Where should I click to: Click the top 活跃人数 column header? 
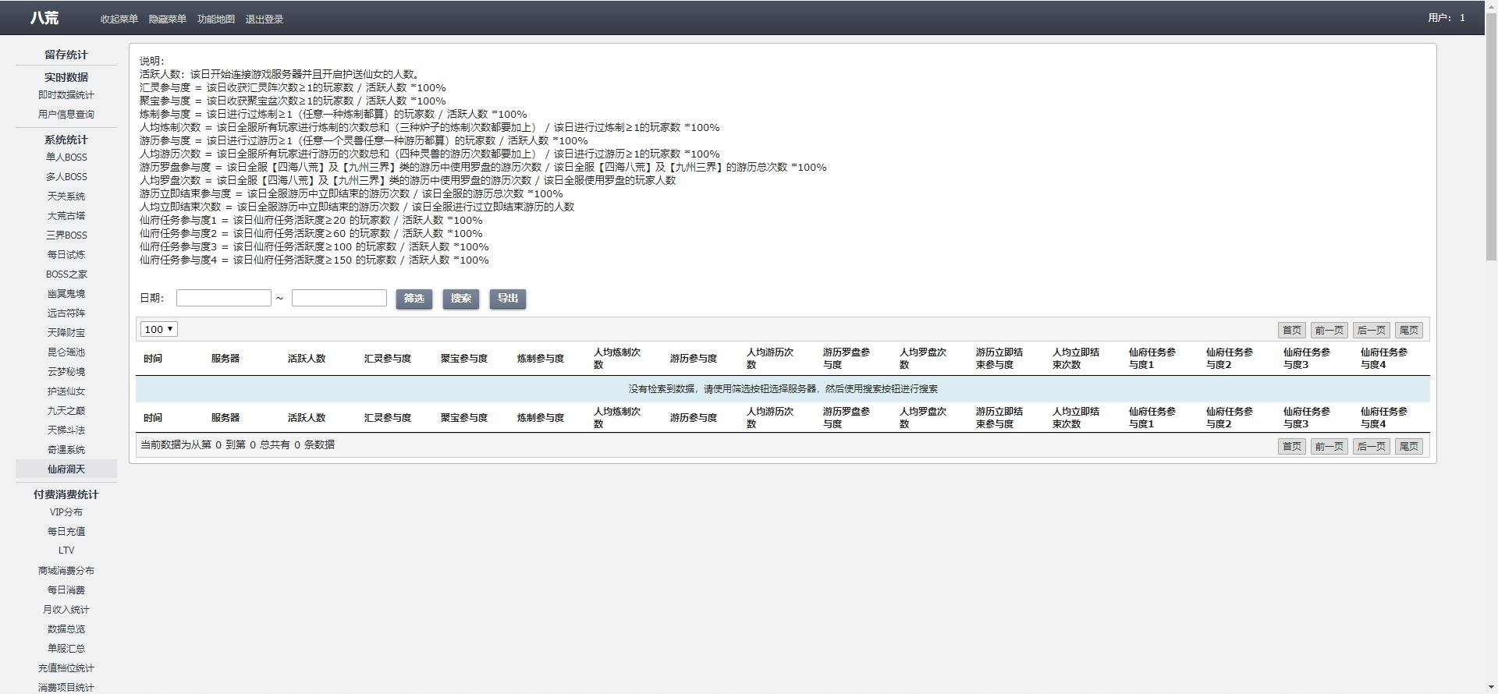pyautogui.click(x=307, y=359)
